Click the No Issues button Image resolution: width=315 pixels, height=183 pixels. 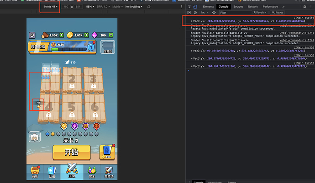coord(277,12)
